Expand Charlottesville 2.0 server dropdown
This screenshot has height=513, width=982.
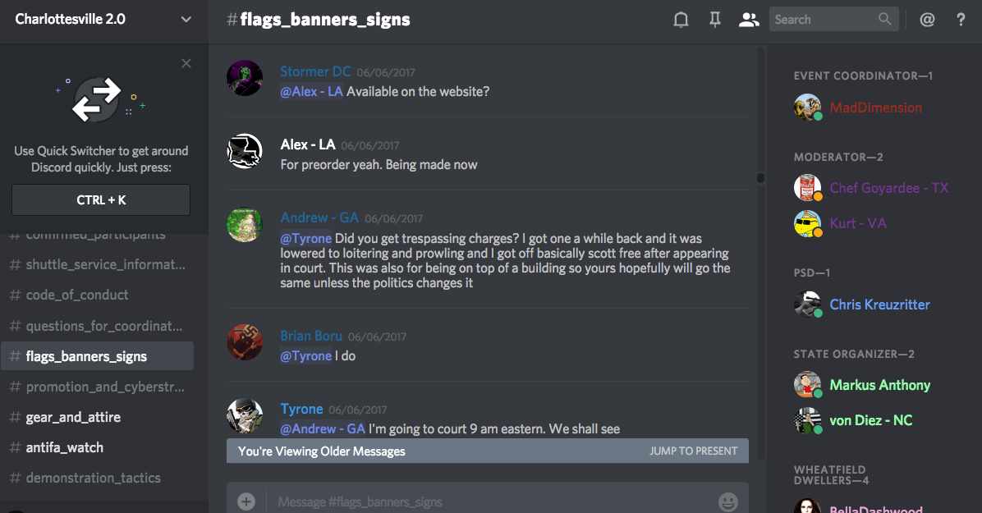tap(186, 20)
